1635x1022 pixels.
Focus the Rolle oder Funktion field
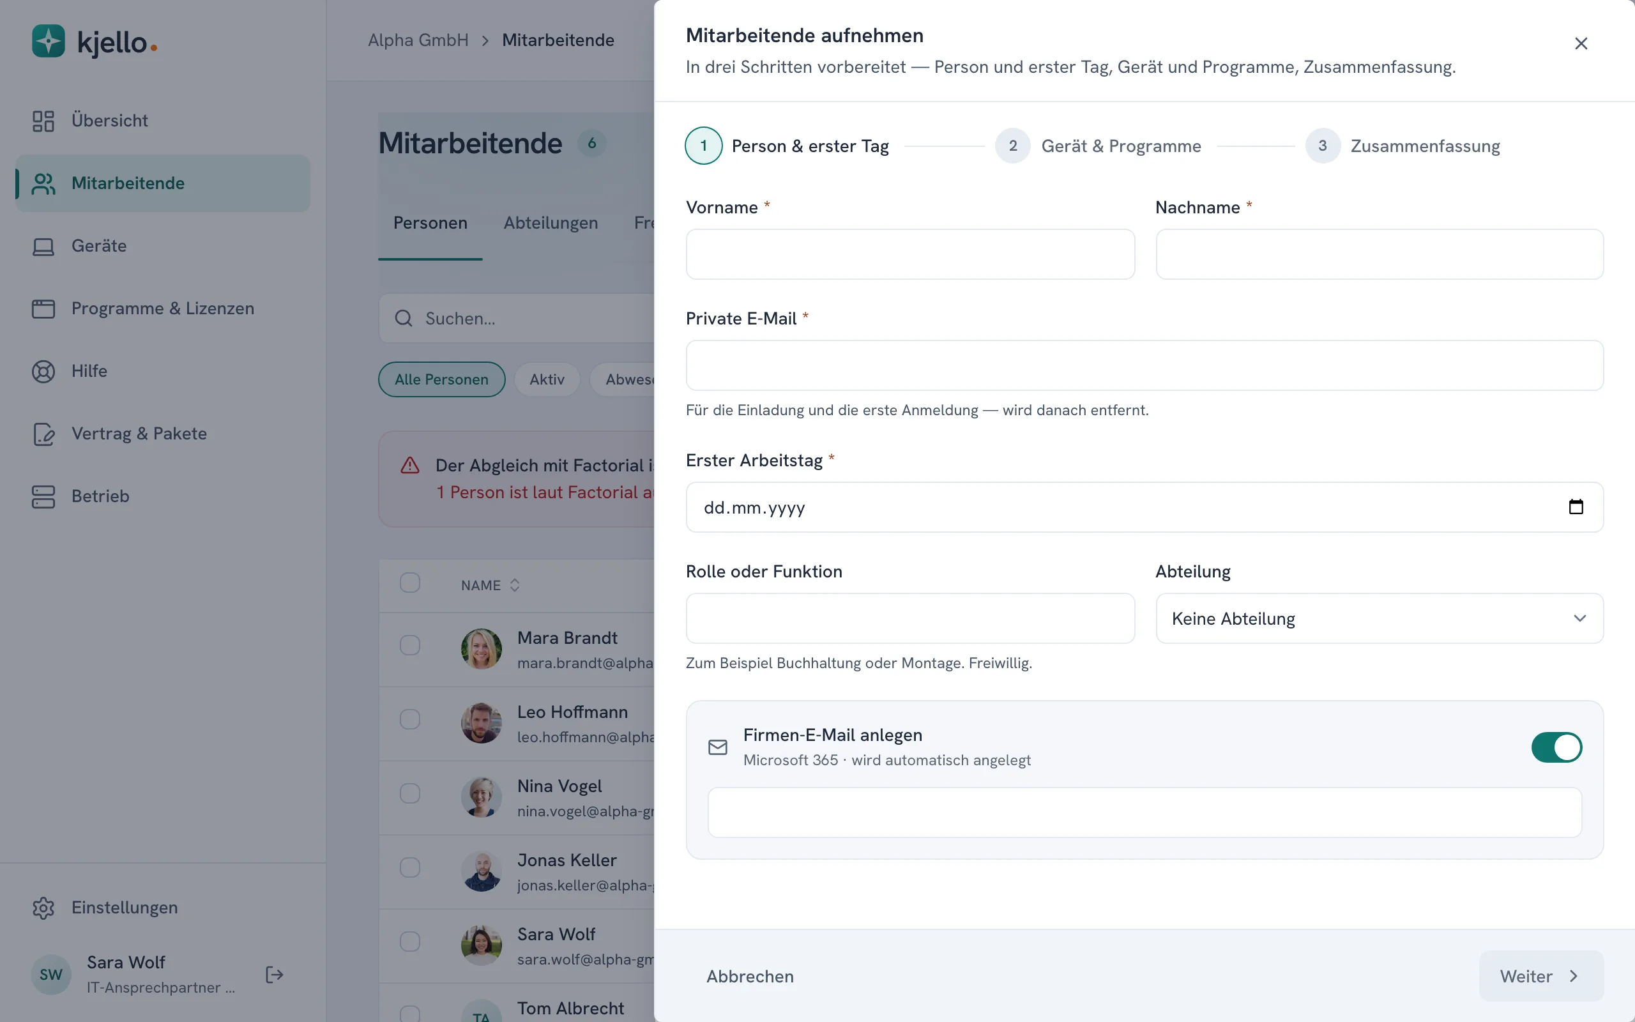(x=910, y=618)
